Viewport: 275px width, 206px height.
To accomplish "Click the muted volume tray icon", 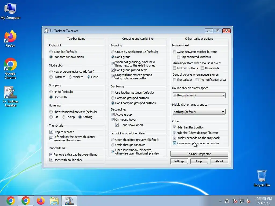I will point(248,201).
